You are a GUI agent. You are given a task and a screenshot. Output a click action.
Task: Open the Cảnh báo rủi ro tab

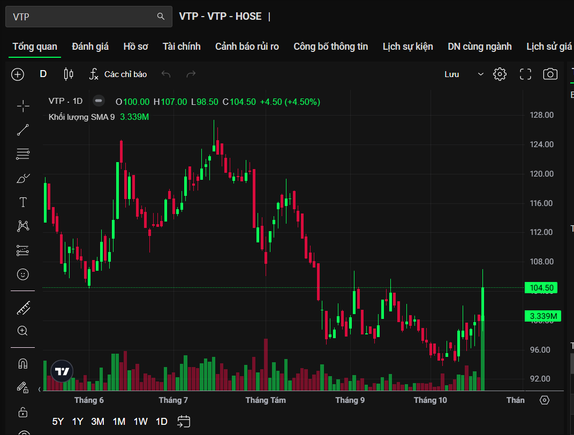pyautogui.click(x=247, y=47)
